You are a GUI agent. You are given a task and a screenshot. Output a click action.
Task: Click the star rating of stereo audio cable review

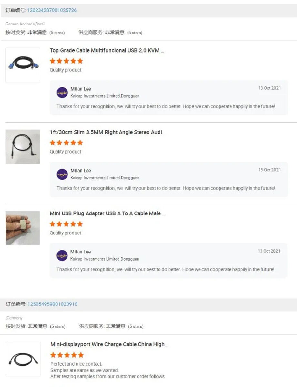(x=66, y=143)
